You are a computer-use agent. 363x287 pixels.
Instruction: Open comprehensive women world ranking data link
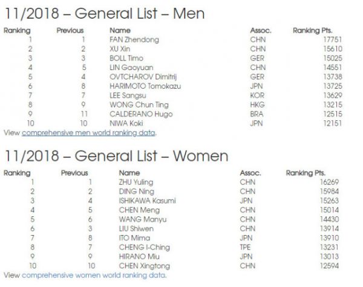point(94,275)
